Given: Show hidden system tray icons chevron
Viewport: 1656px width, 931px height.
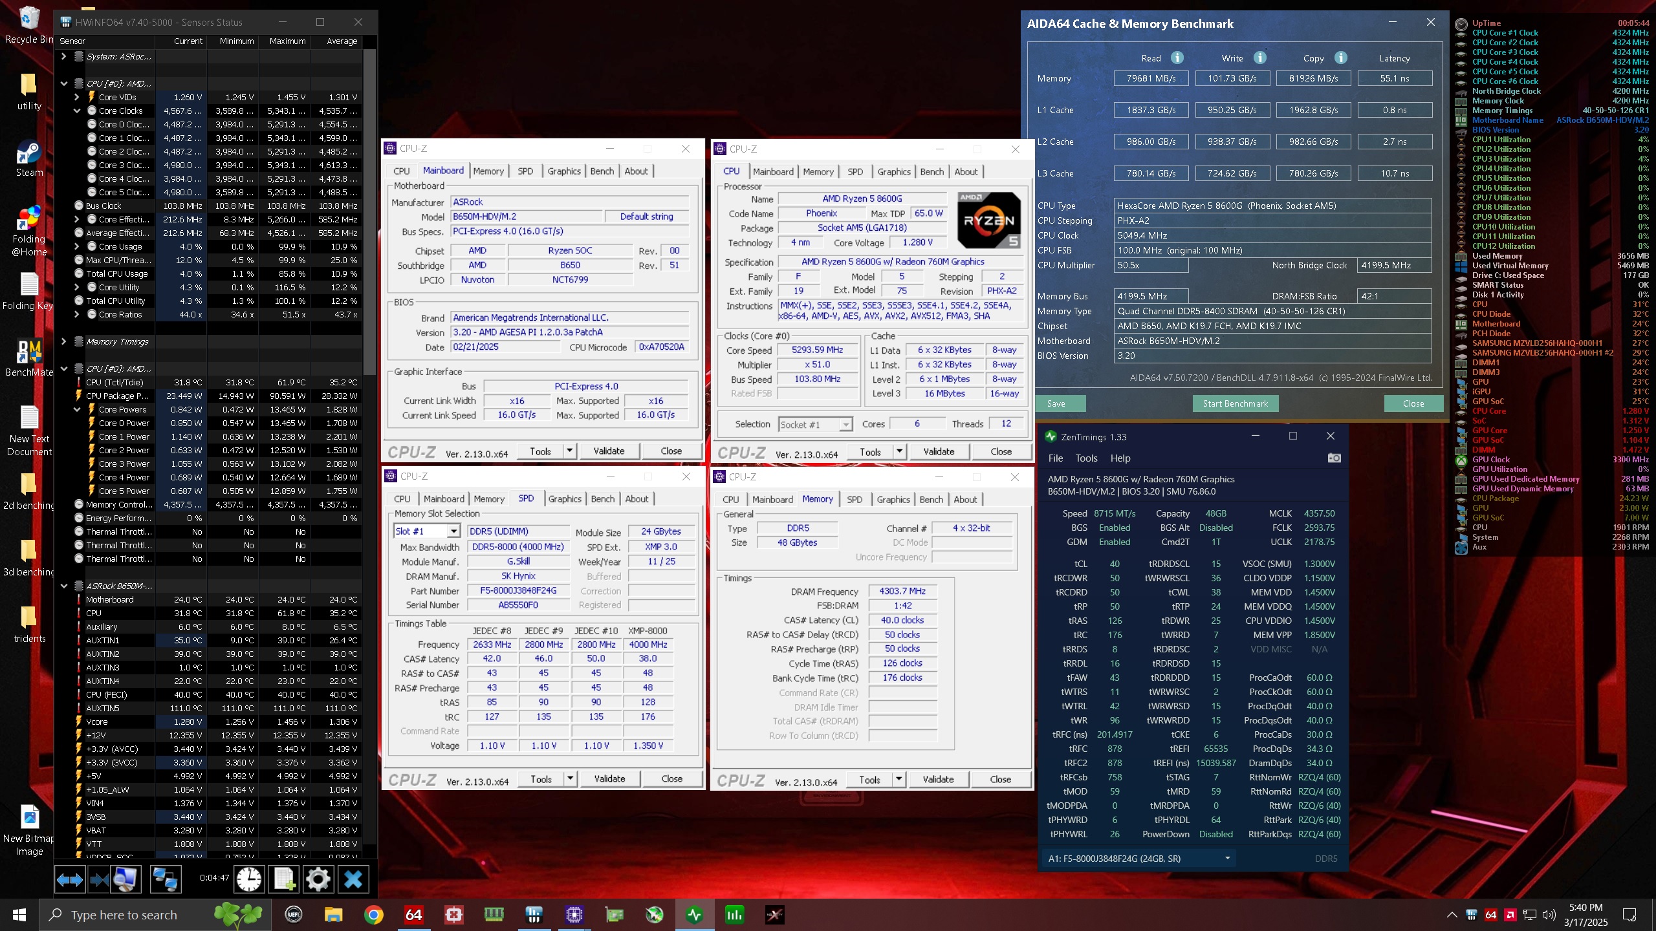Looking at the screenshot, I should [1452, 914].
